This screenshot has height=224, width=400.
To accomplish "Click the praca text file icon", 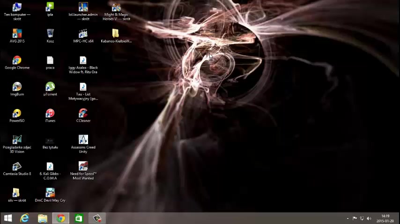I will pos(50,61).
